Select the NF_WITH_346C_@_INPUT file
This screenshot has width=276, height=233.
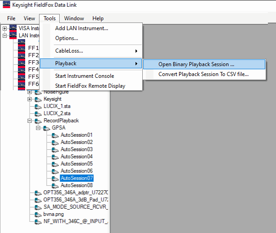point(76,221)
